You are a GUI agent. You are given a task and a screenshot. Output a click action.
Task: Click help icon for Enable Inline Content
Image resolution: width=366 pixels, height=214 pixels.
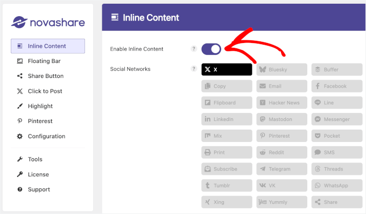pyautogui.click(x=194, y=49)
